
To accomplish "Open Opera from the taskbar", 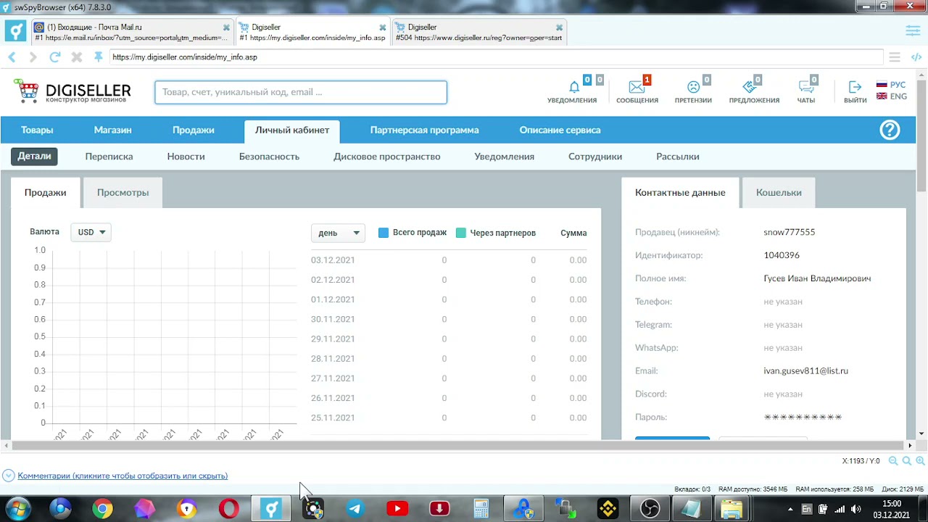I will 229,509.
